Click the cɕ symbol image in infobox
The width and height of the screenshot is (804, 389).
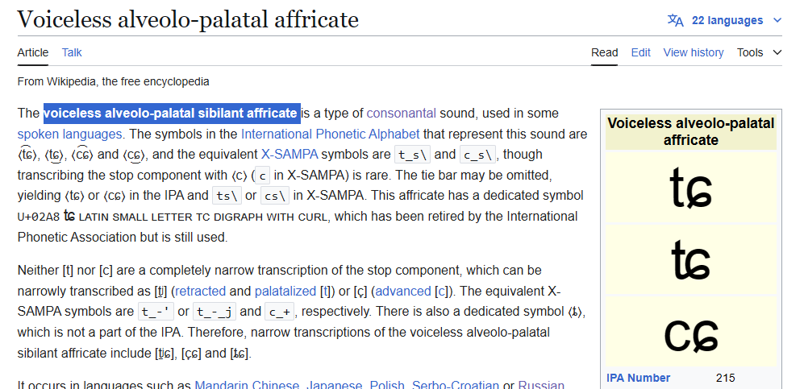[690, 333]
